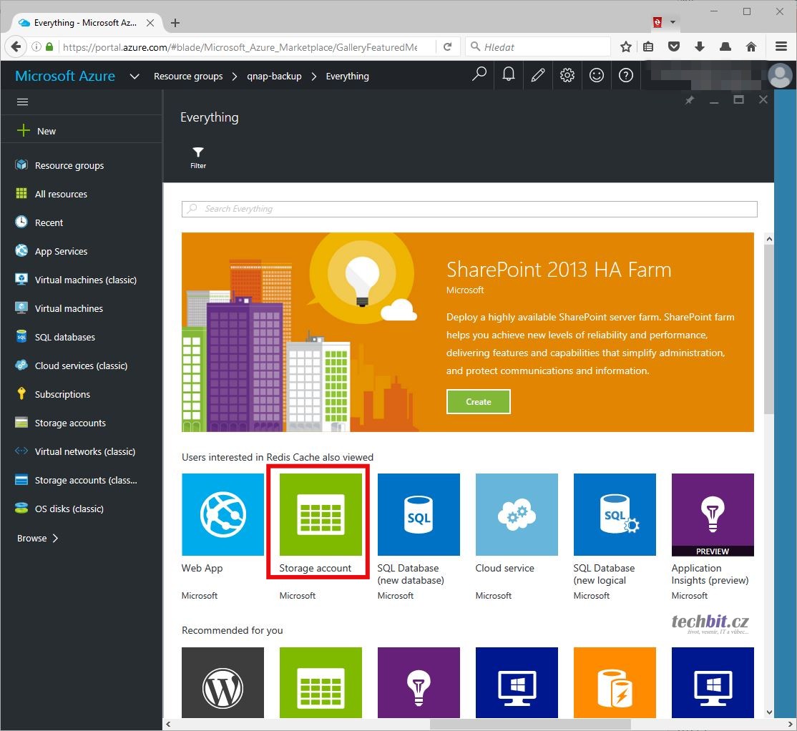The image size is (797, 731).
Task: Toggle the hamburger sidebar menu
Action: pyautogui.click(x=22, y=102)
